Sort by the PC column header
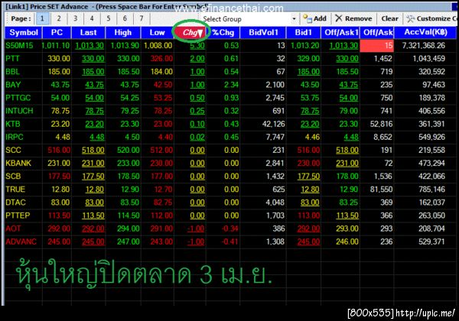The height and width of the screenshot is (321, 459). [57, 32]
